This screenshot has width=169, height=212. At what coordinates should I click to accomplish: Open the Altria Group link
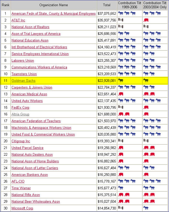pos(20,114)
